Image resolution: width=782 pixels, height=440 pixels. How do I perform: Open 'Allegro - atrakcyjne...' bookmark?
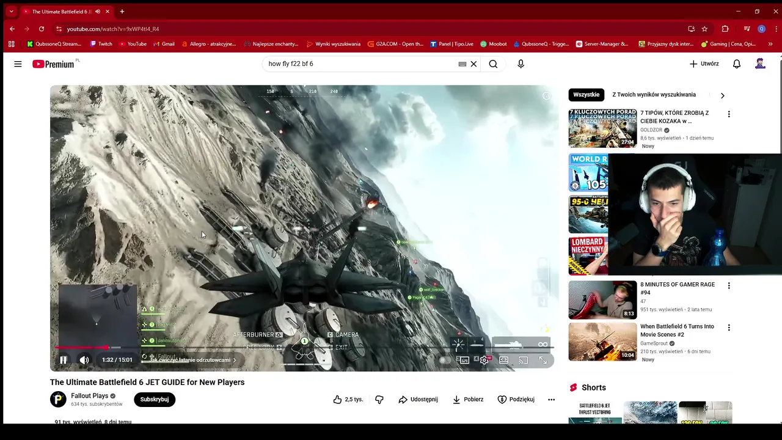point(208,44)
